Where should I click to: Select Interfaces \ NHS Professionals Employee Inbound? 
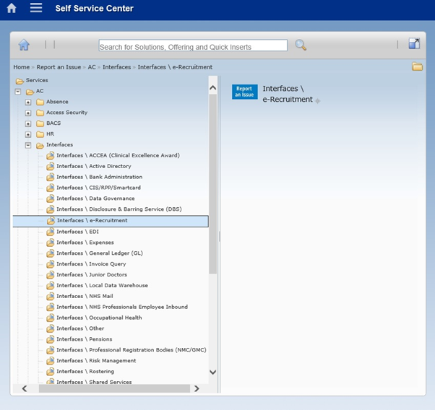[122, 307]
